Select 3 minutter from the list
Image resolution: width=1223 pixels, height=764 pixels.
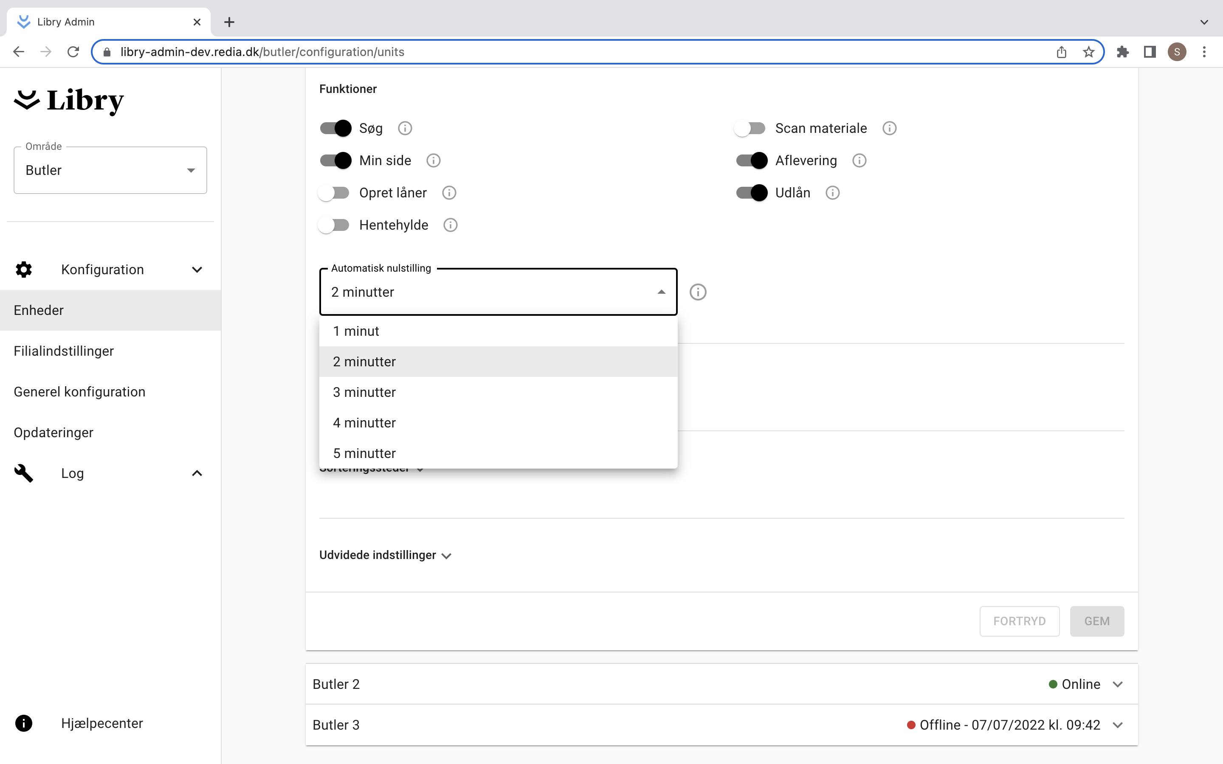coord(364,392)
